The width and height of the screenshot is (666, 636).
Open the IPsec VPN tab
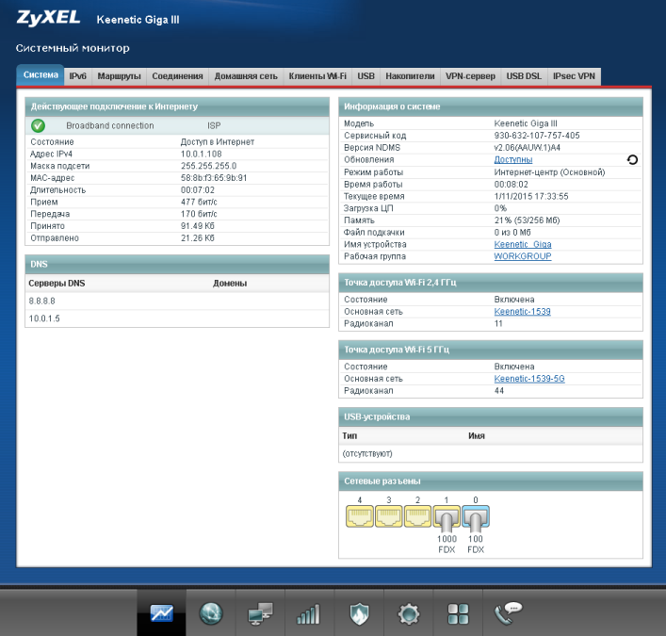coord(574,76)
